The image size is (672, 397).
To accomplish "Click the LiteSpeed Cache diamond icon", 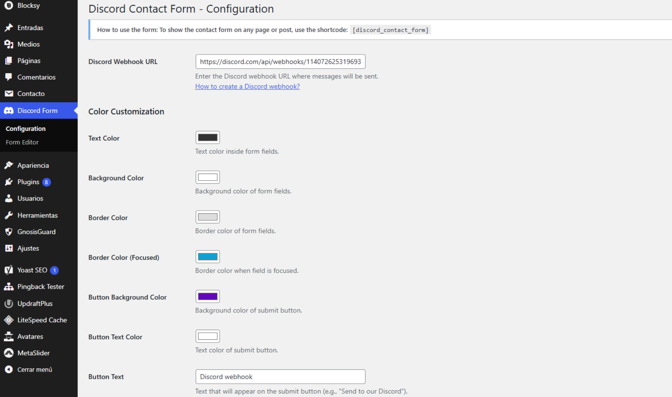I will pos(9,320).
